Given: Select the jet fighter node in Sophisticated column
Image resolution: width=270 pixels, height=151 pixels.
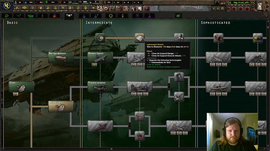Looking at the screenshot, I should [219, 57].
